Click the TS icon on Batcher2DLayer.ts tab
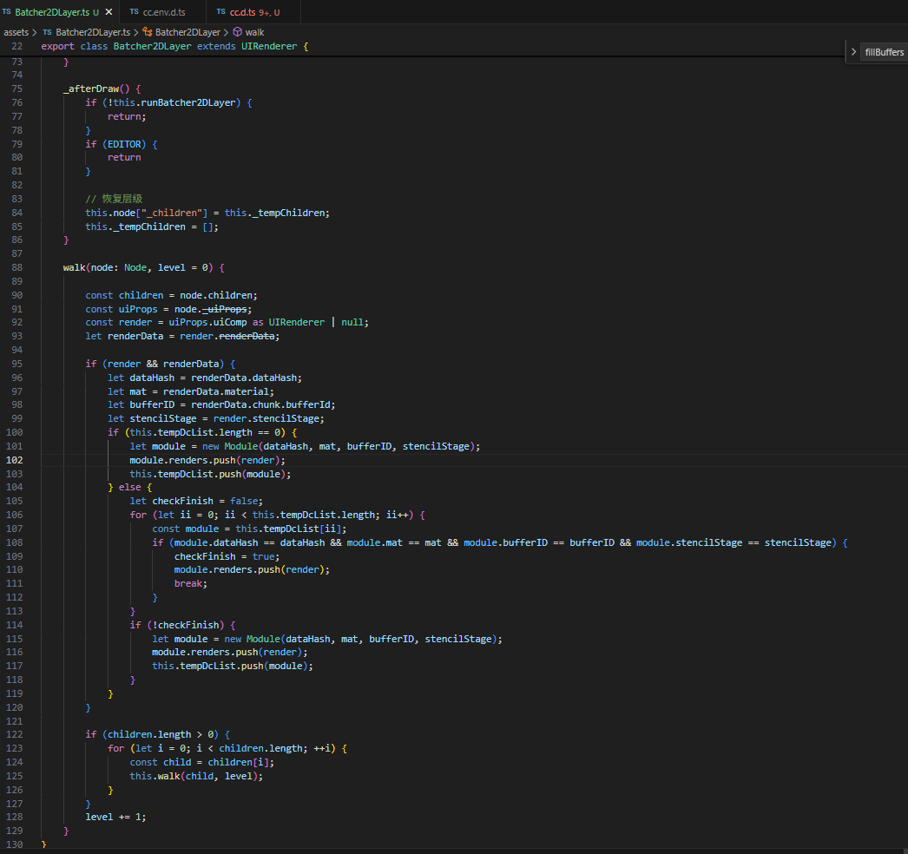 [7, 12]
